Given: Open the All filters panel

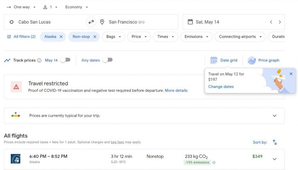Looking at the screenshot, I should tap(21, 37).
